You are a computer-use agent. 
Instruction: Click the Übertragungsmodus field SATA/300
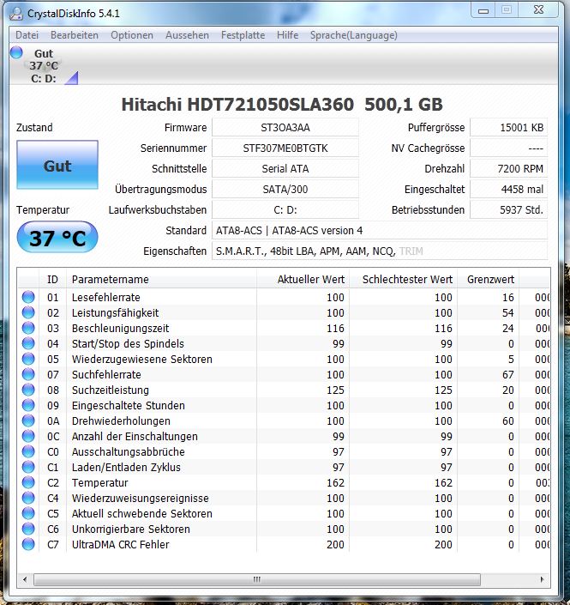(285, 190)
